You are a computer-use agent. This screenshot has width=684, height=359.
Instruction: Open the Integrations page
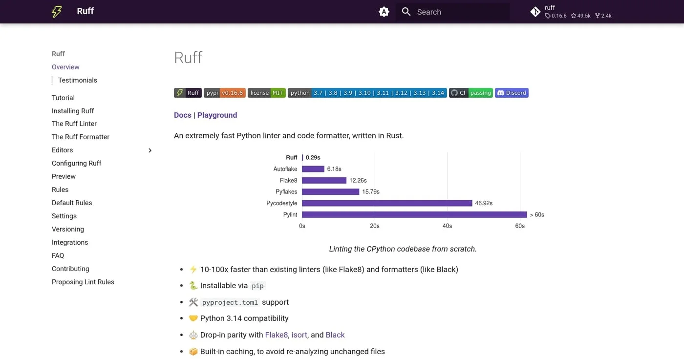pyautogui.click(x=70, y=242)
